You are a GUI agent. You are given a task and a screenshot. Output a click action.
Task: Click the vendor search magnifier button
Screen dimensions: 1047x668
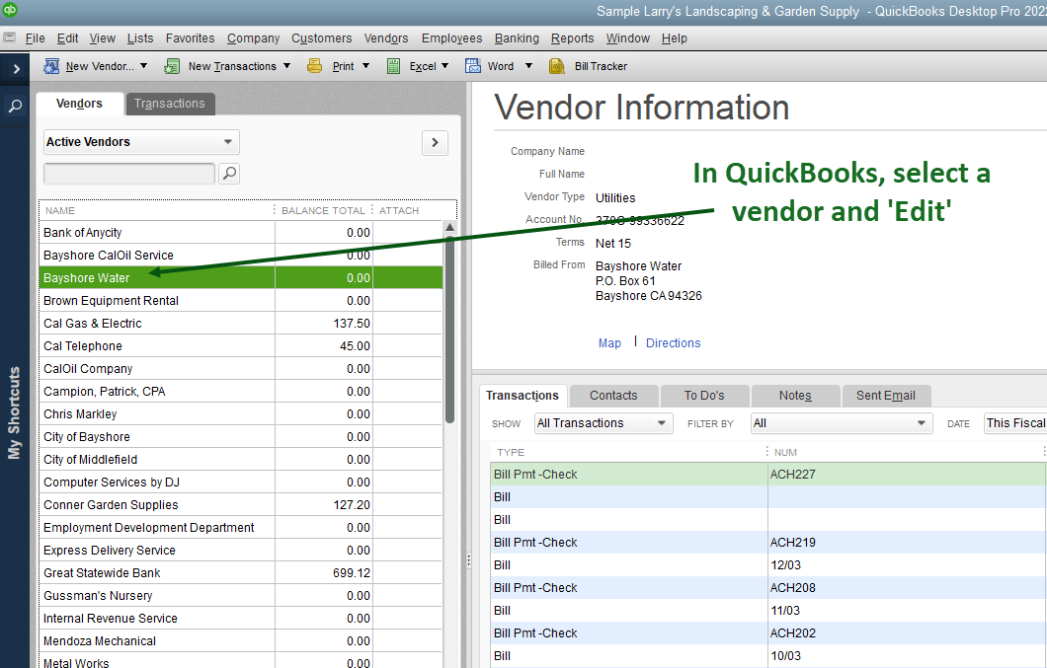(229, 174)
